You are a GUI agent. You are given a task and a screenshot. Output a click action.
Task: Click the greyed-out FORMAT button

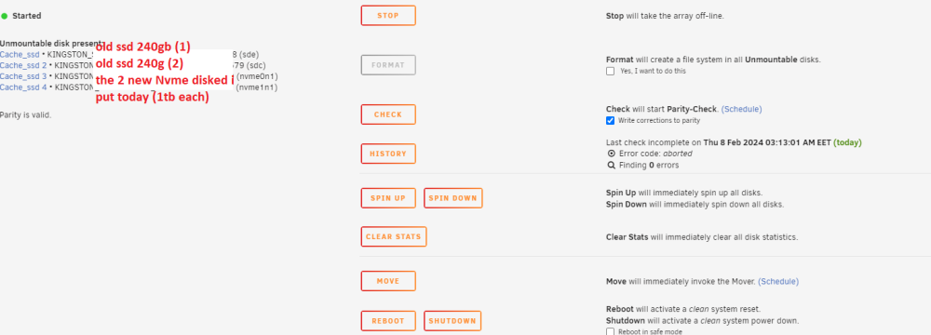[x=388, y=65]
